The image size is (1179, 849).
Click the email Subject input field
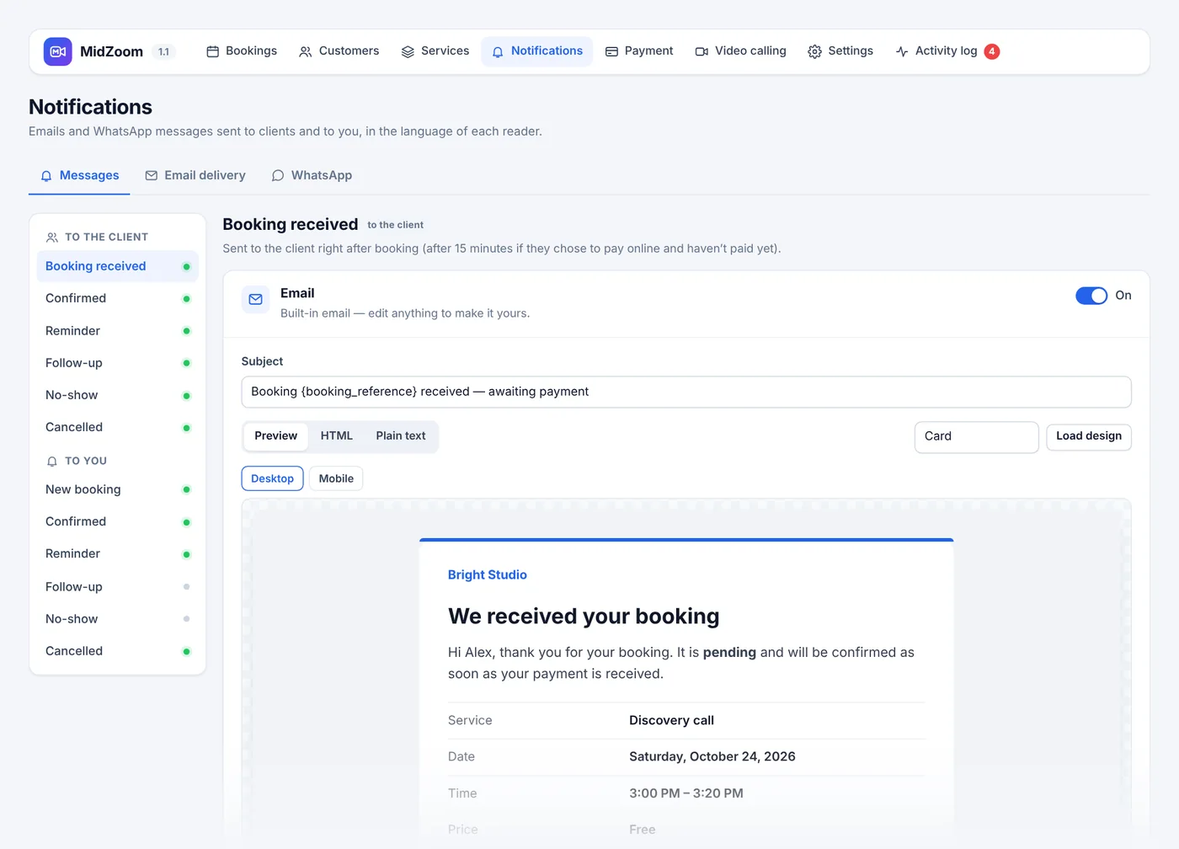coord(686,392)
